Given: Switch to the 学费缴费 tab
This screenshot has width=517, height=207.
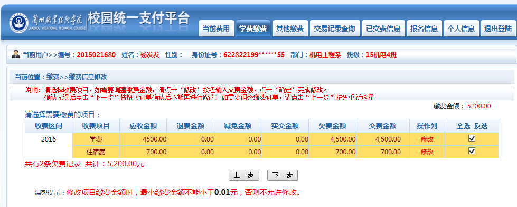Looking at the screenshot, I should (x=253, y=29).
